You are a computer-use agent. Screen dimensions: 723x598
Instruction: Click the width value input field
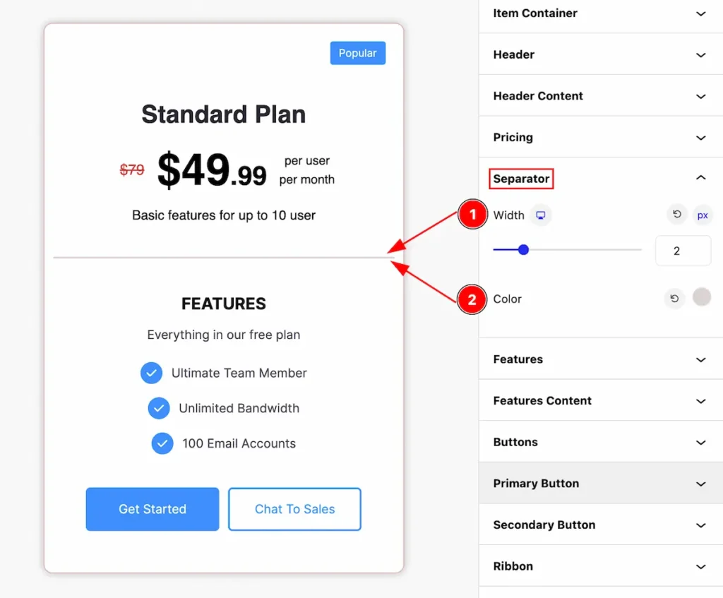point(683,251)
